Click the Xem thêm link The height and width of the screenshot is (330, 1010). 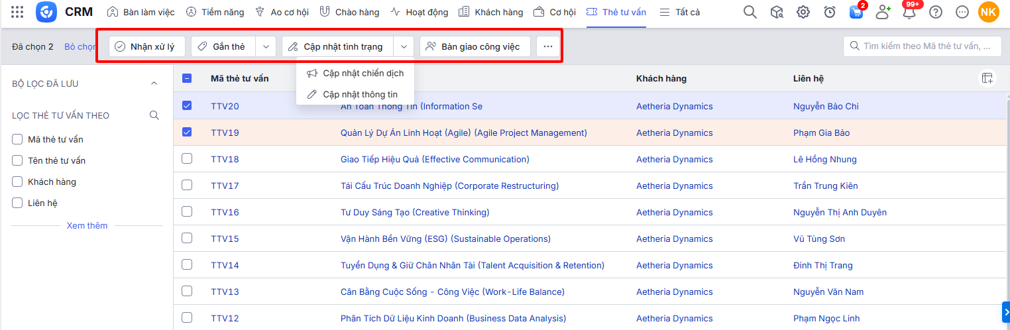pyautogui.click(x=87, y=225)
